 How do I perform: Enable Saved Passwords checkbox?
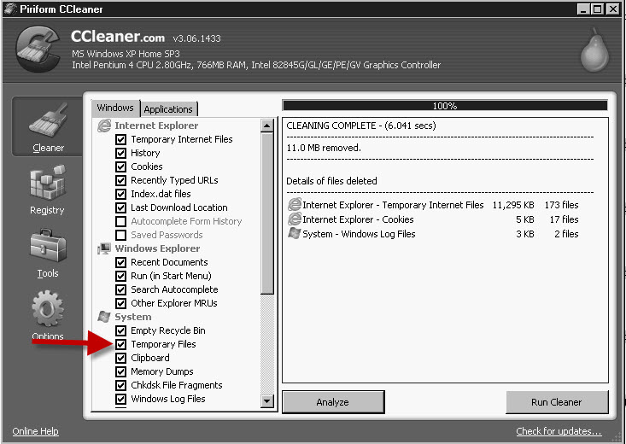120,235
